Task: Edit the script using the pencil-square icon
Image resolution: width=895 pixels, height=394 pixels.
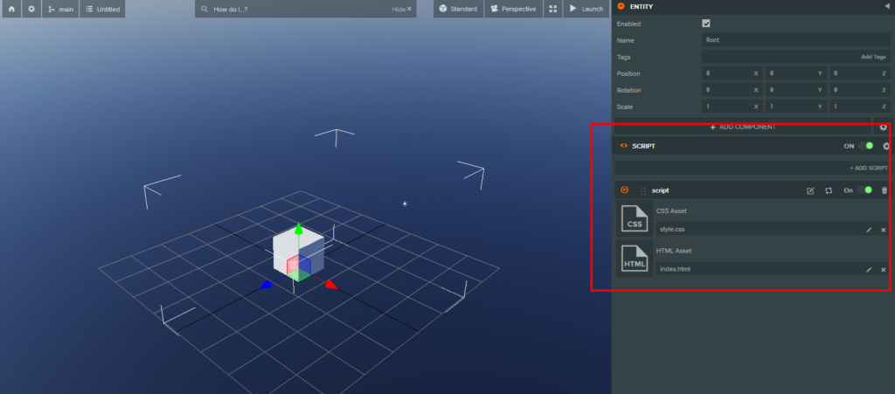Action: pyautogui.click(x=809, y=190)
